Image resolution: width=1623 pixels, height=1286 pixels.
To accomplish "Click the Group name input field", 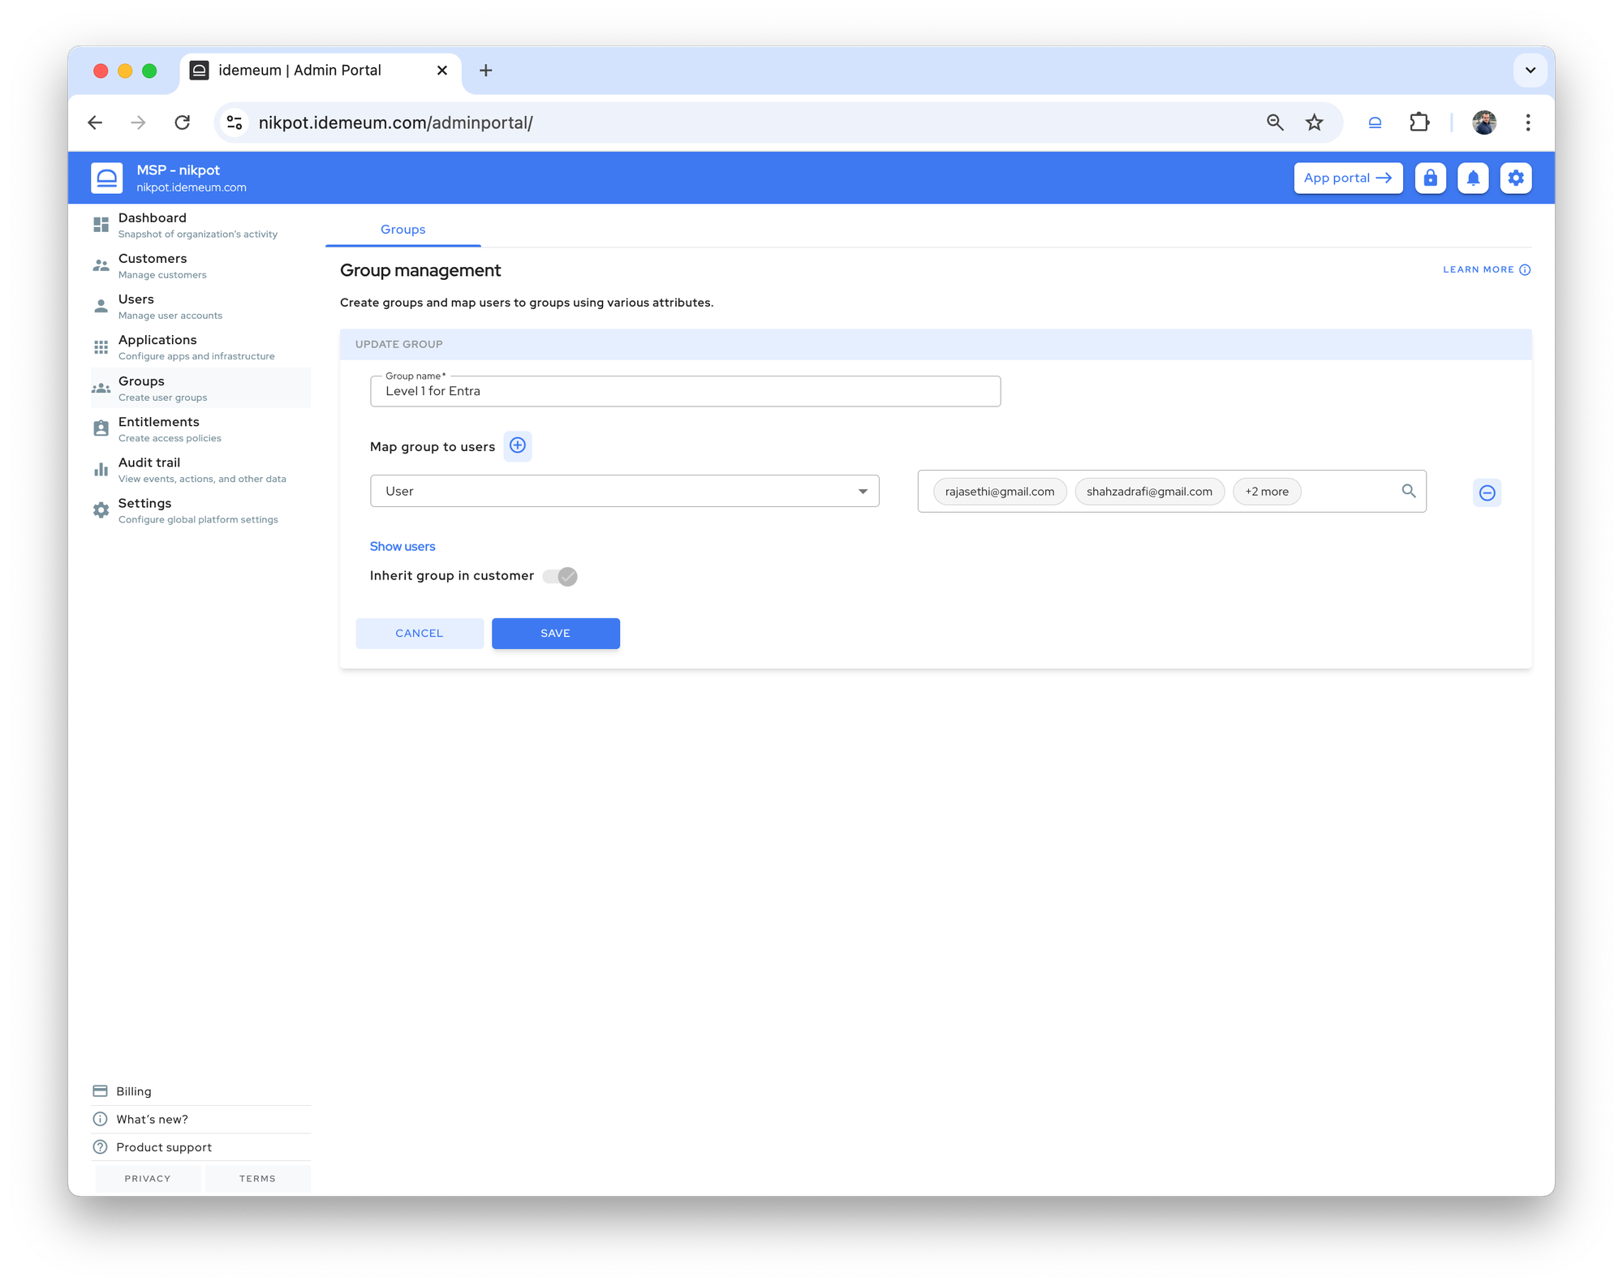I will coord(685,391).
